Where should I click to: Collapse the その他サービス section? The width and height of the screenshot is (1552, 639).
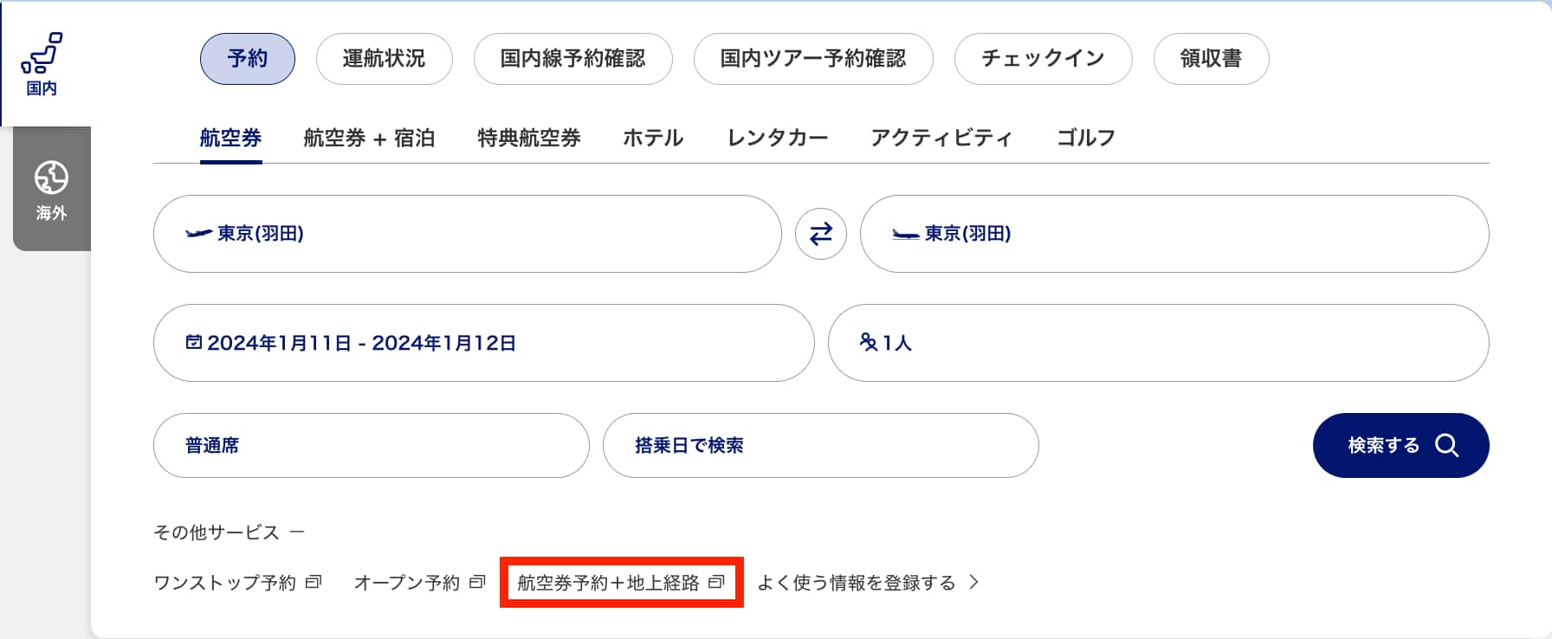pos(297,532)
